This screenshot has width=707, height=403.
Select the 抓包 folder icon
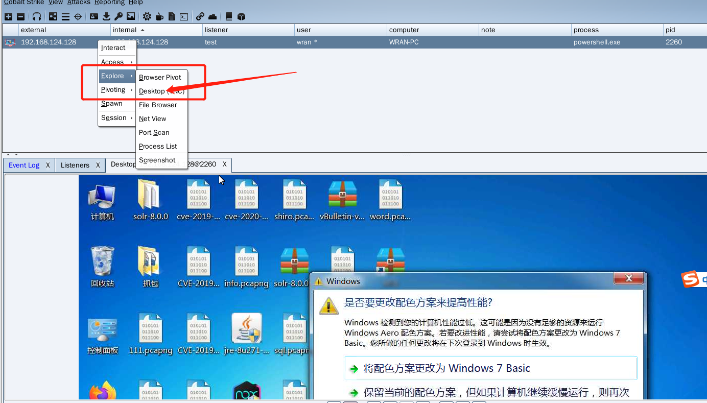point(150,267)
